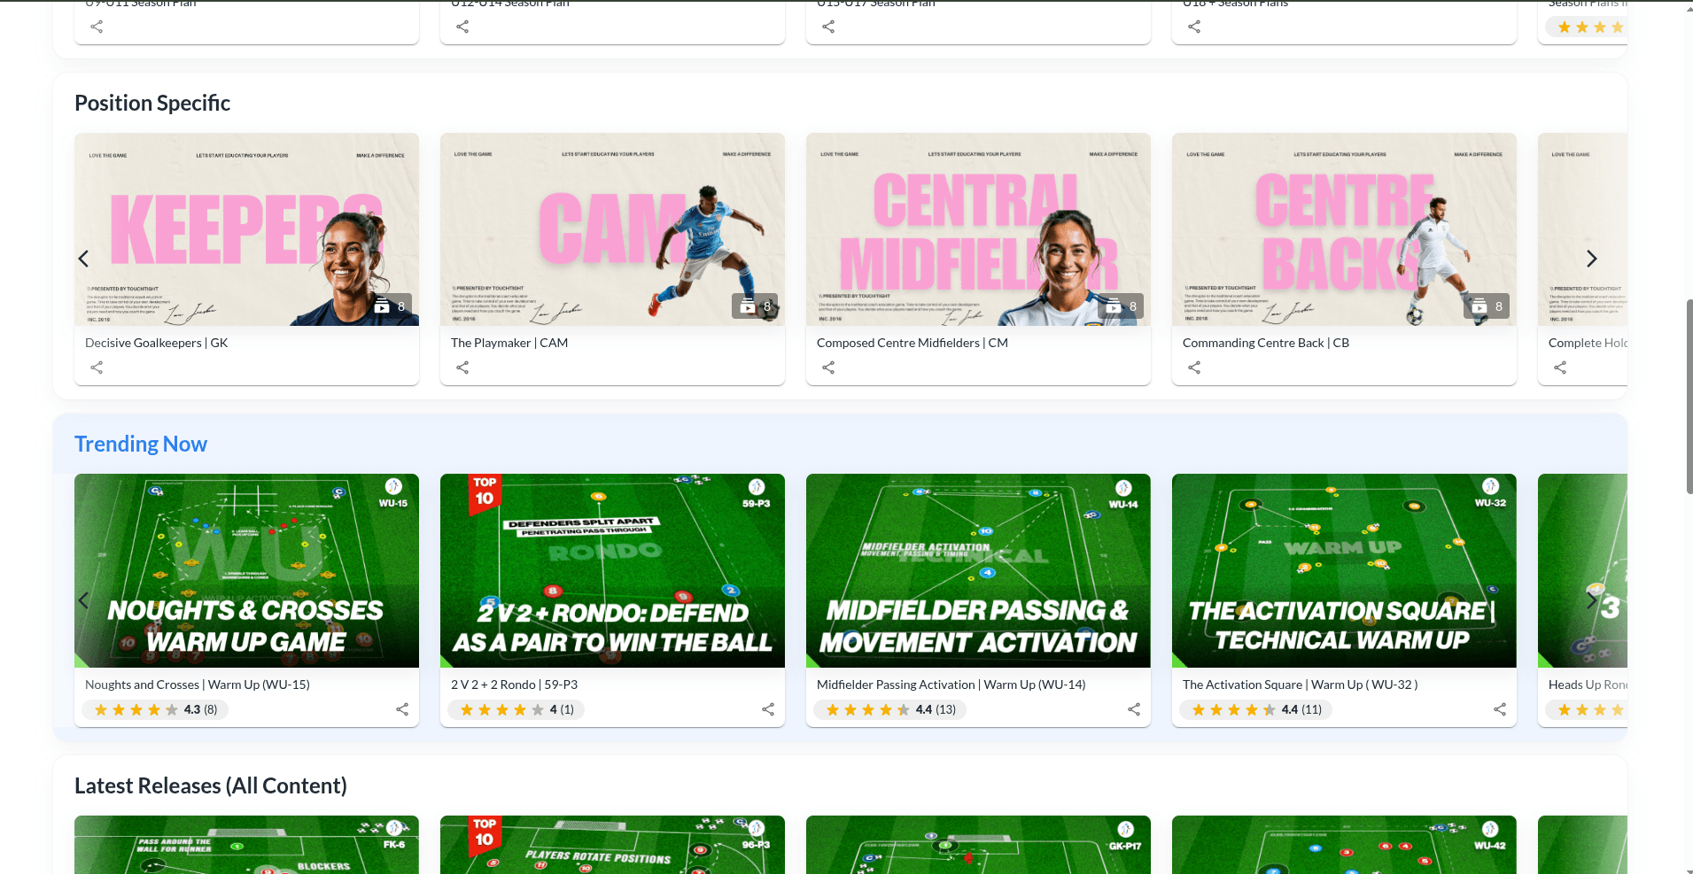Click the Position Specific heading
The width and height of the screenshot is (1693, 874).
(x=152, y=103)
